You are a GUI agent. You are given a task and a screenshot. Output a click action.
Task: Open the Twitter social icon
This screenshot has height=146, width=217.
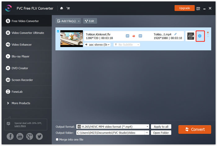pyautogui.click(x=39, y=136)
